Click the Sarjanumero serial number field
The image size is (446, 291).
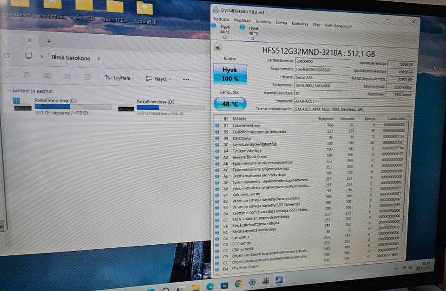tap(322, 70)
